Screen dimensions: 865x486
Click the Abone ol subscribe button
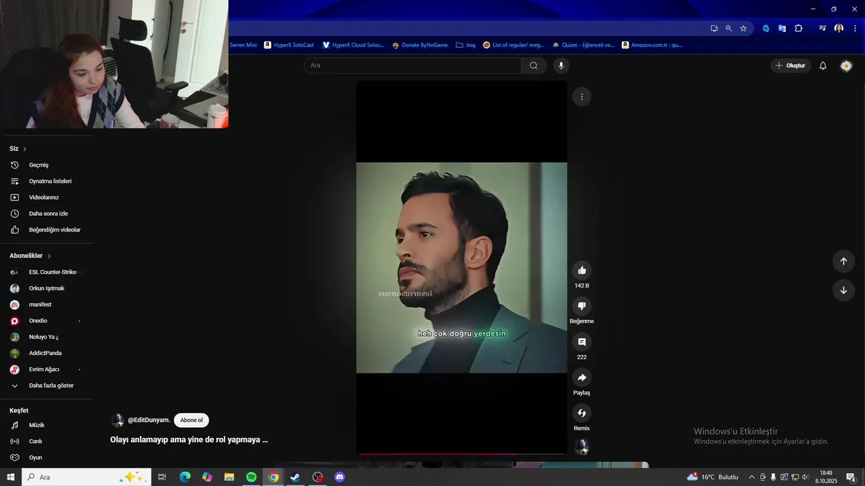pyautogui.click(x=191, y=420)
